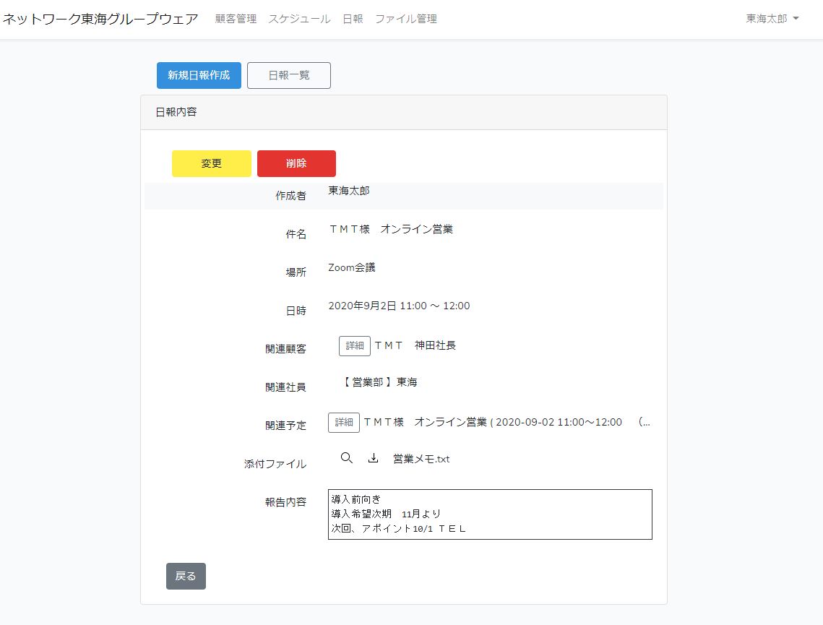Screen dimensions: 823x625
Task: Click the 関連予定 field label
Action: pos(285,426)
